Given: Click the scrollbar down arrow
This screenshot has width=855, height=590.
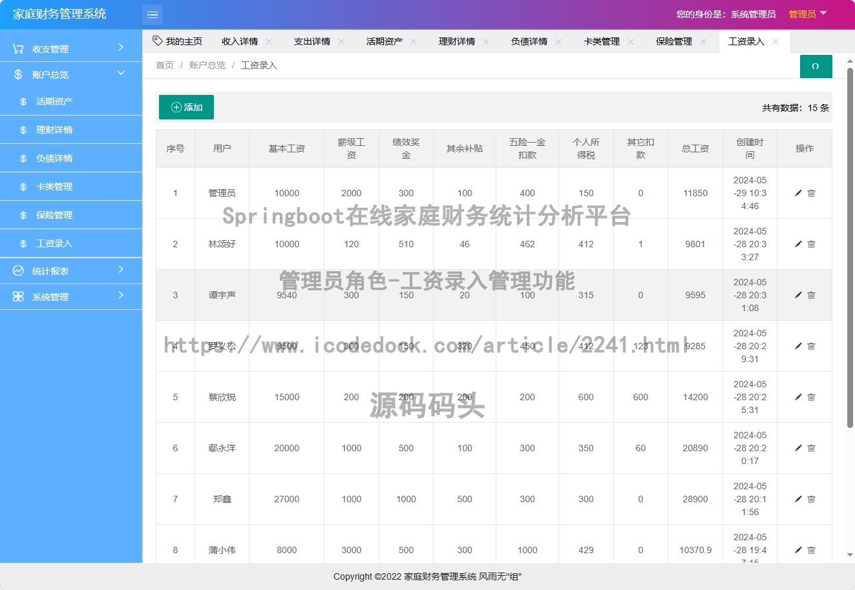Looking at the screenshot, I should pyautogui.click(x=850, y=555).
